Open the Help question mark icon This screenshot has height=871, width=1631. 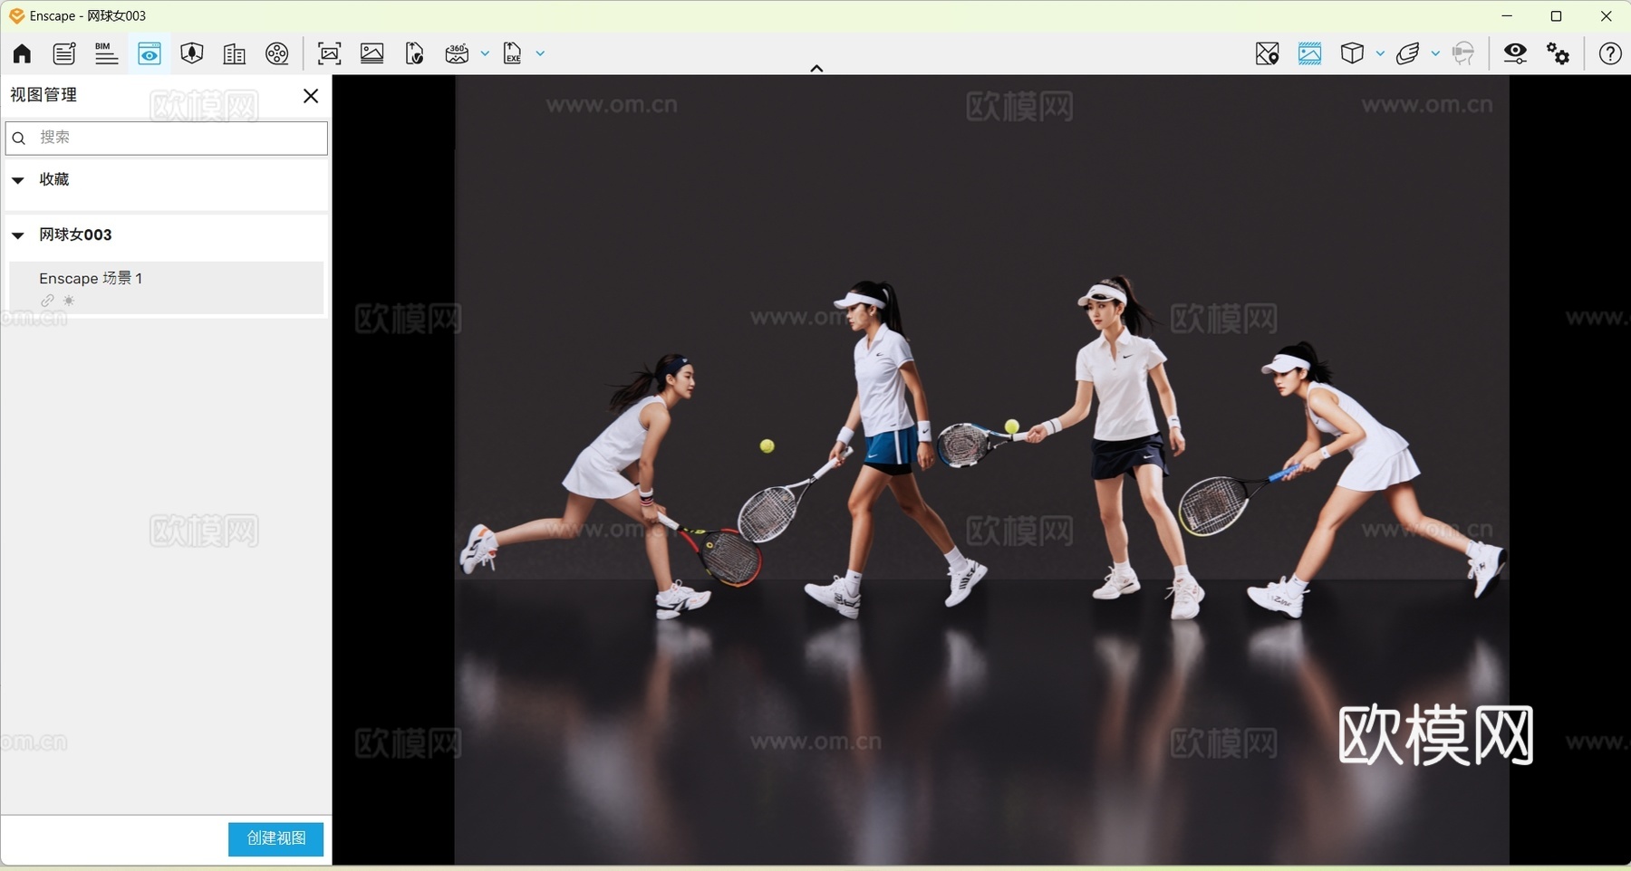point(1610,54)
